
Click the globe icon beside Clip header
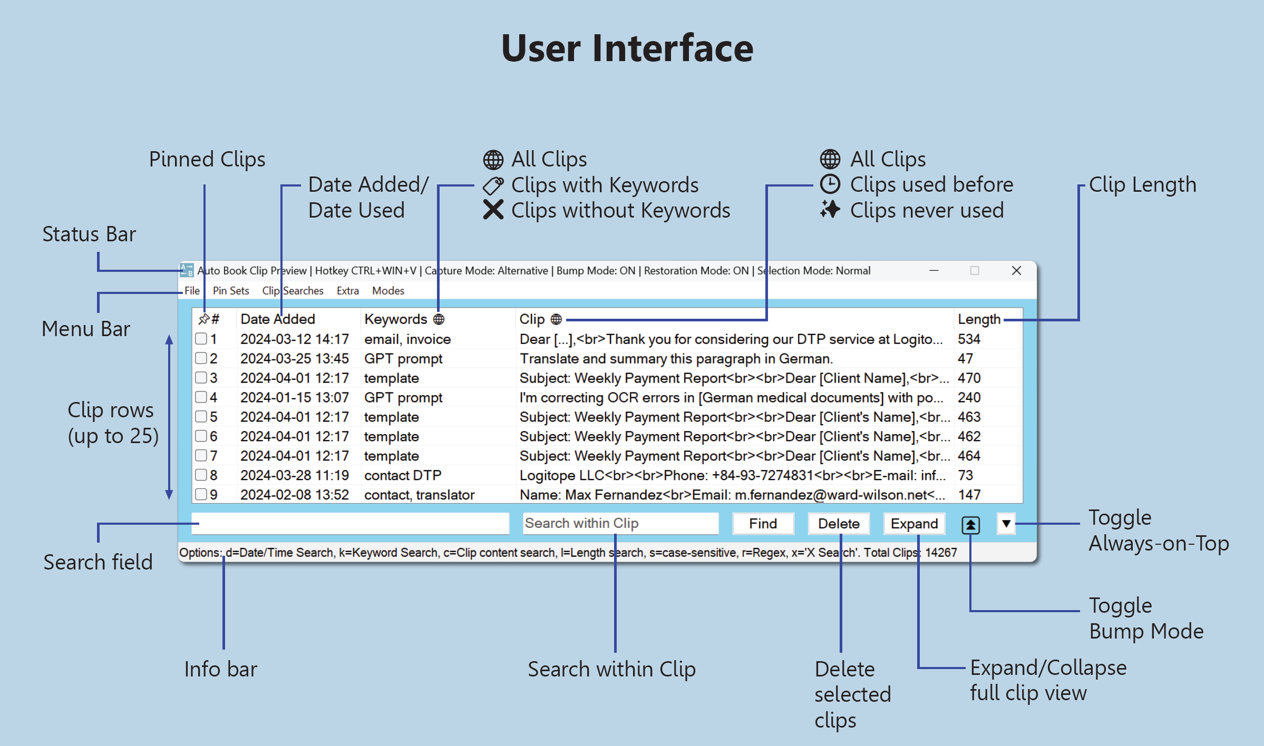click(556, 319)
